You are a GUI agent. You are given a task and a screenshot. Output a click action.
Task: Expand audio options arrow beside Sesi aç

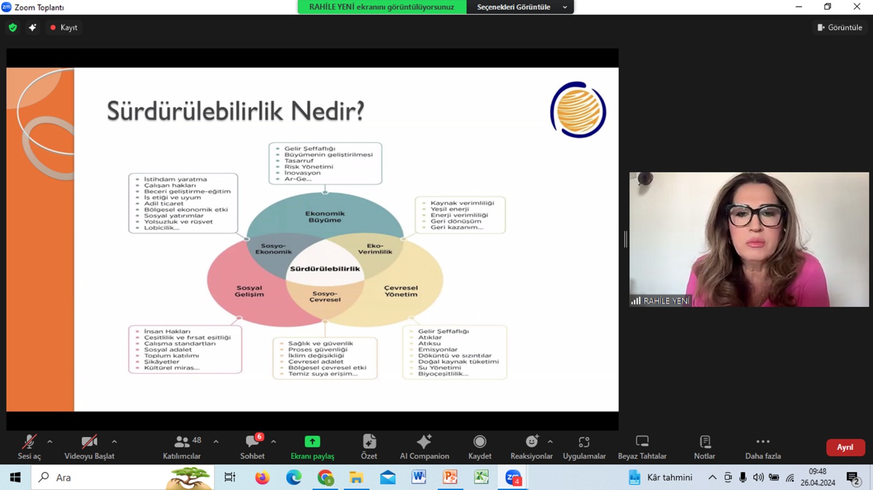(50, 441)
